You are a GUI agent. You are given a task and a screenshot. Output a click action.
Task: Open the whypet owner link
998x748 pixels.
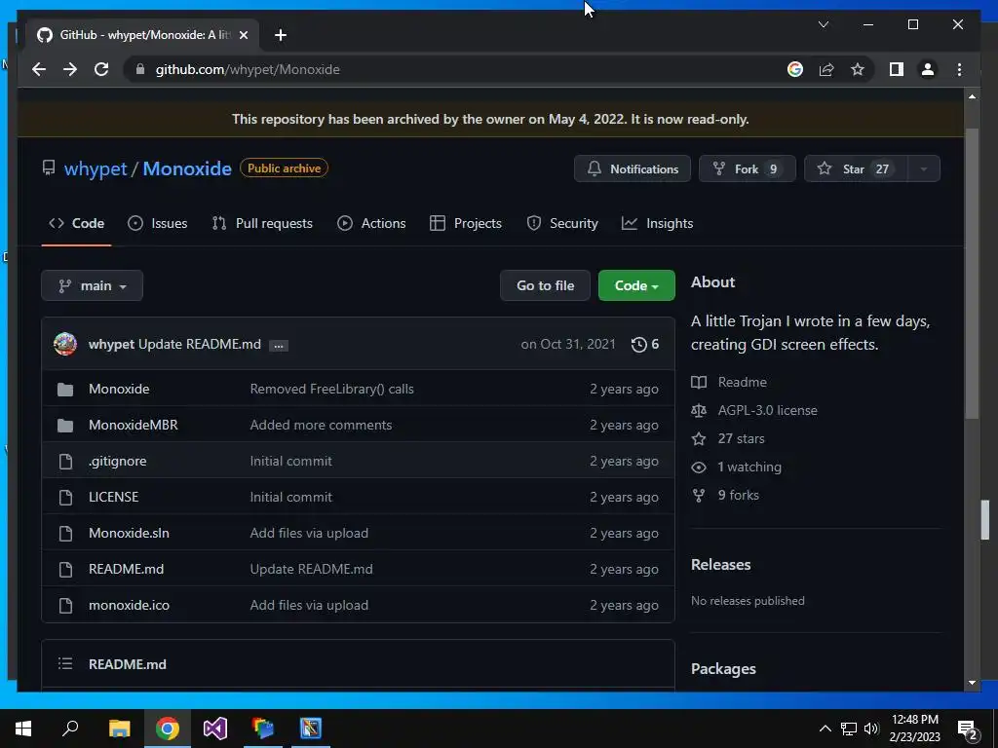tap(96, 168)
